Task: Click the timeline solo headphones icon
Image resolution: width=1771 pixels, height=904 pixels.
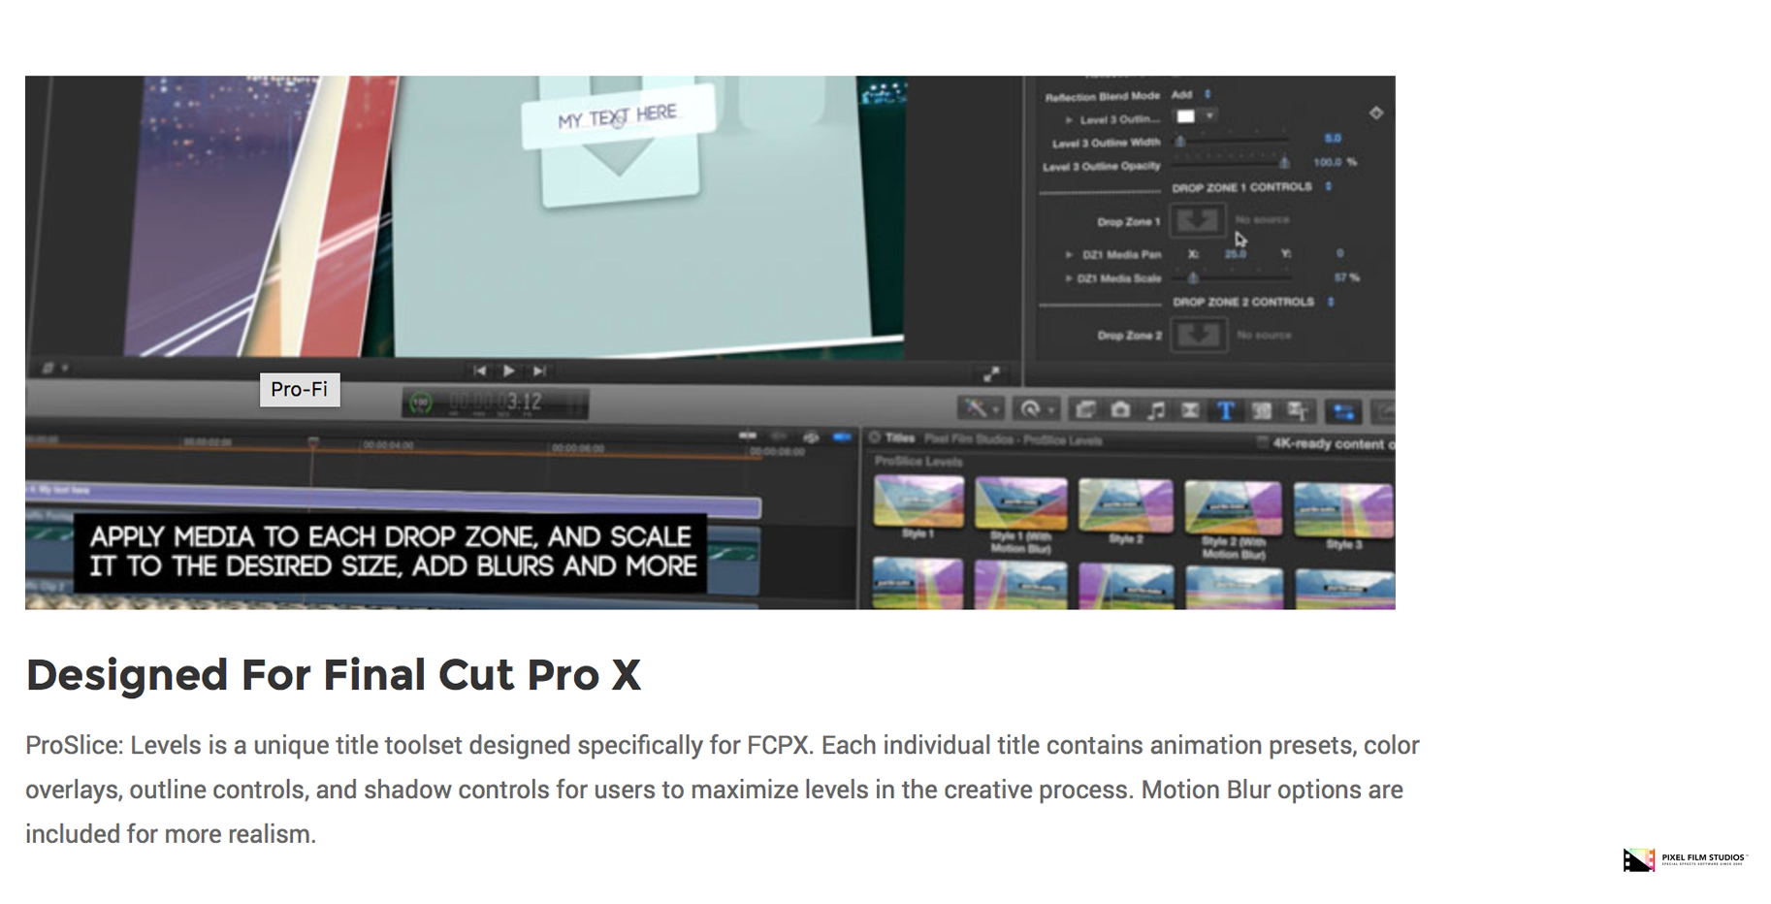Action: click(x=811, y=436)
